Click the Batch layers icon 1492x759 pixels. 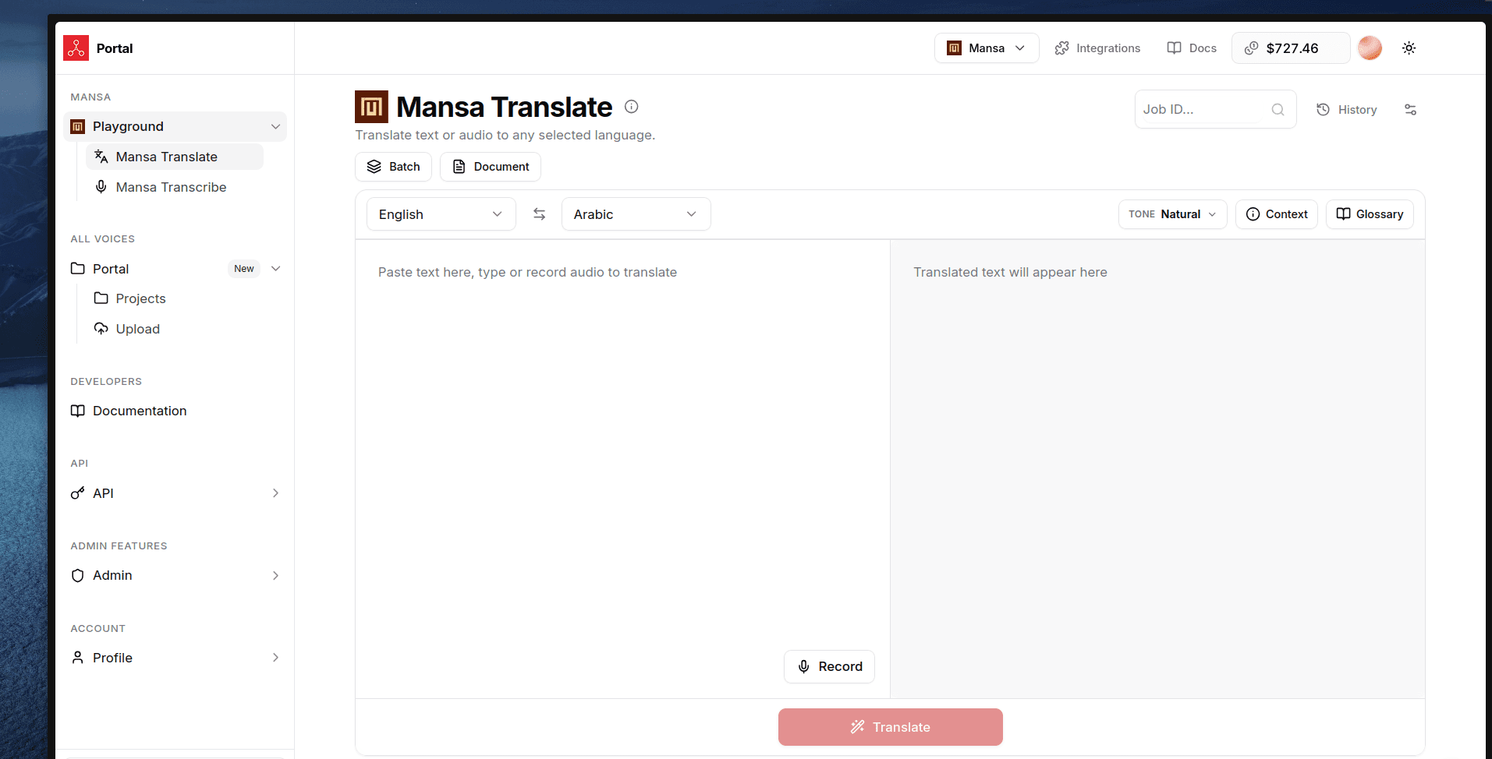click(374, 167)
